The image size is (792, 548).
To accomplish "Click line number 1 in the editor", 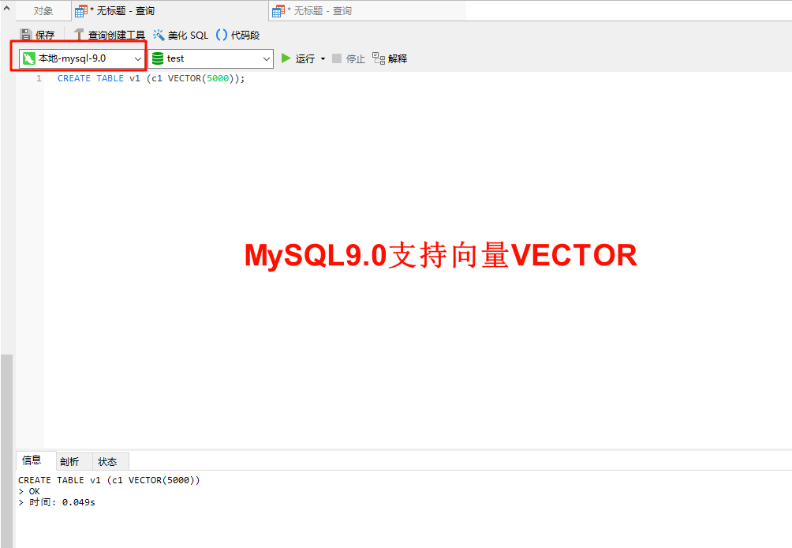I will click(x=39, y=78).
